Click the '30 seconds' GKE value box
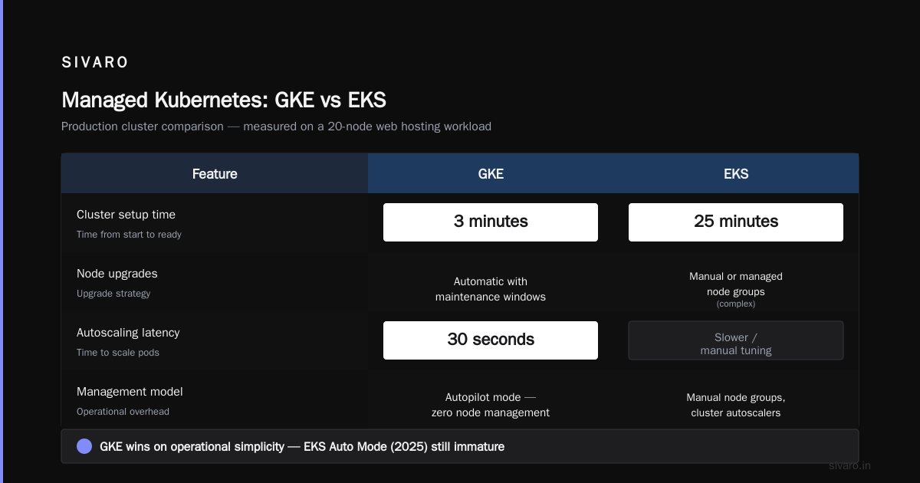920x483 pixels. pos(491,340)
